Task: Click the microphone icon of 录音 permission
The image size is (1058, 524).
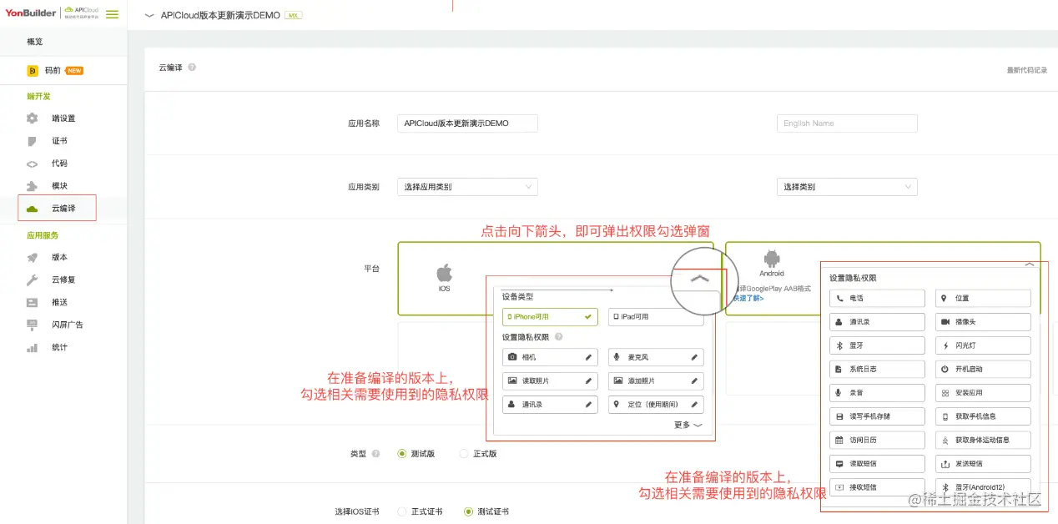Action: 839,392
